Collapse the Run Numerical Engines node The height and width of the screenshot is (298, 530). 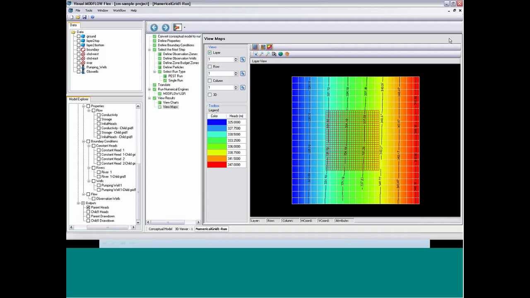tap(149, 89)
